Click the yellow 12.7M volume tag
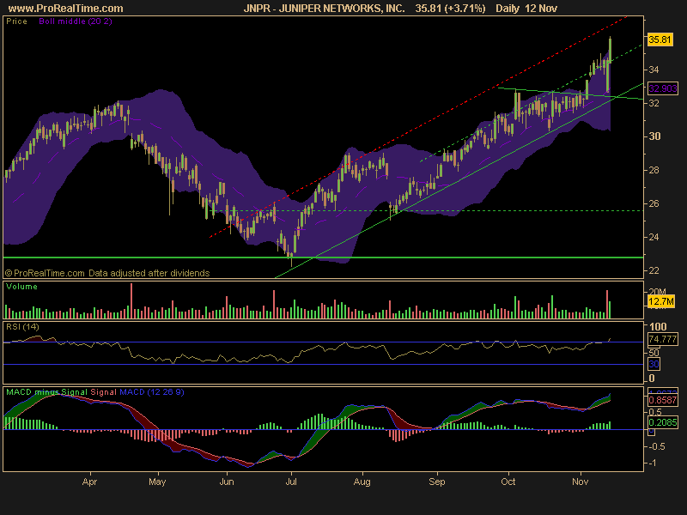 [x=661, y=301]
